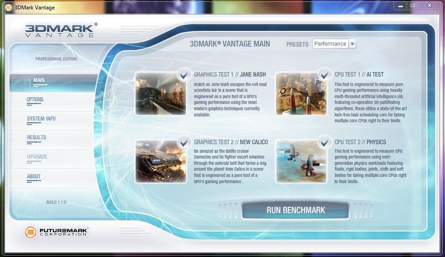Viewport: 445px width, 257px height.
Task: Click the CPU Test 2 // Physics heading
Action: (360, 142)
